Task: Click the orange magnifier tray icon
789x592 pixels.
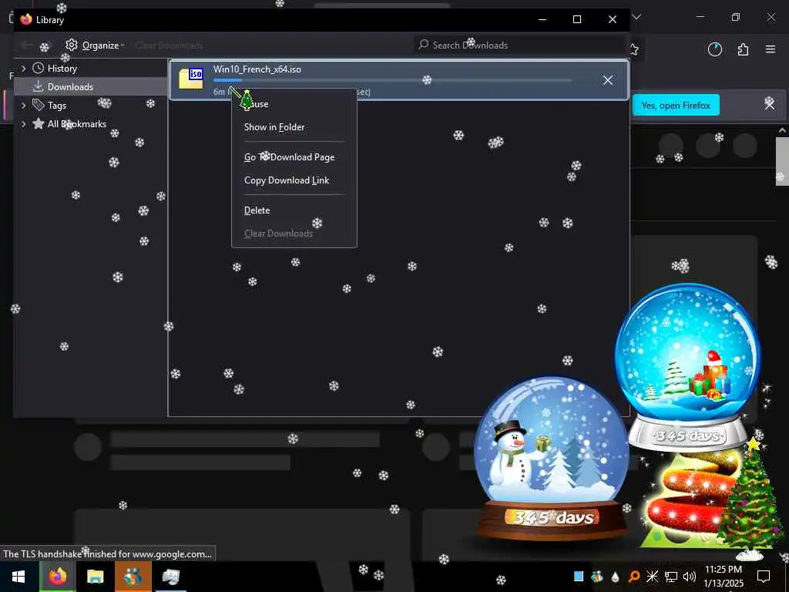Action: [634, 577]
